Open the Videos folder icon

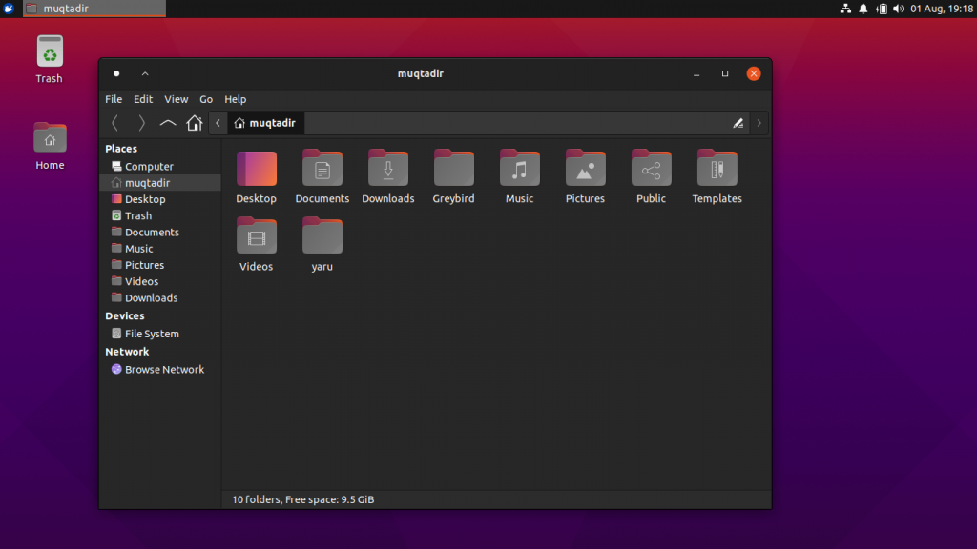pos(256,236)
